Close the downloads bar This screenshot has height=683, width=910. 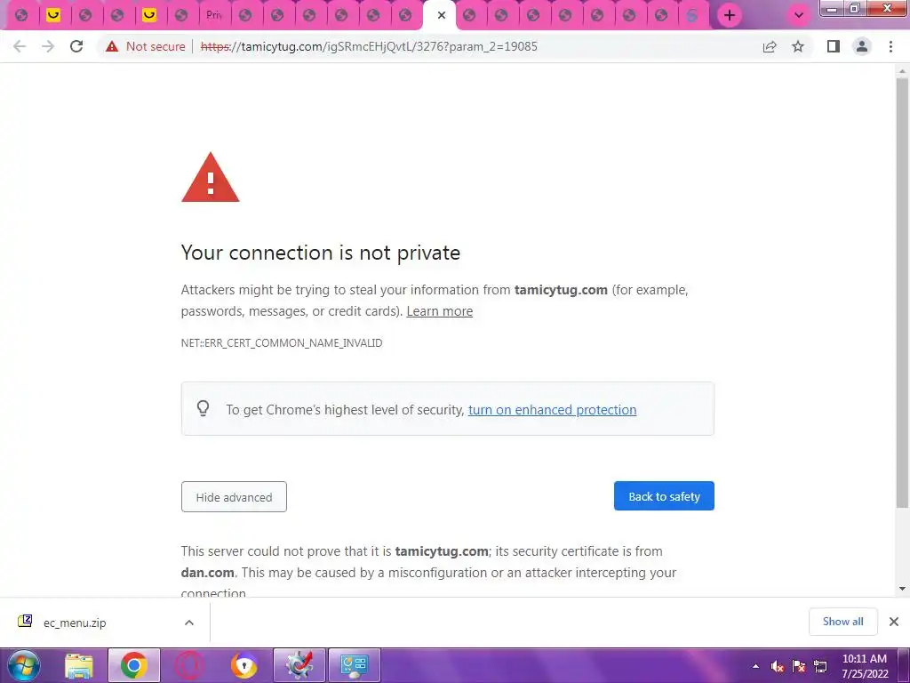click(894, 622)
